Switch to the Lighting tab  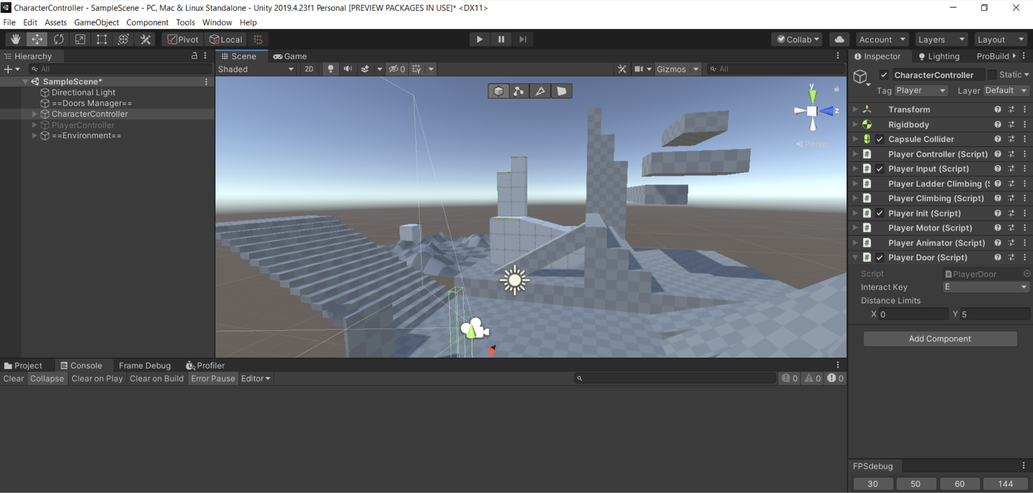939,56
